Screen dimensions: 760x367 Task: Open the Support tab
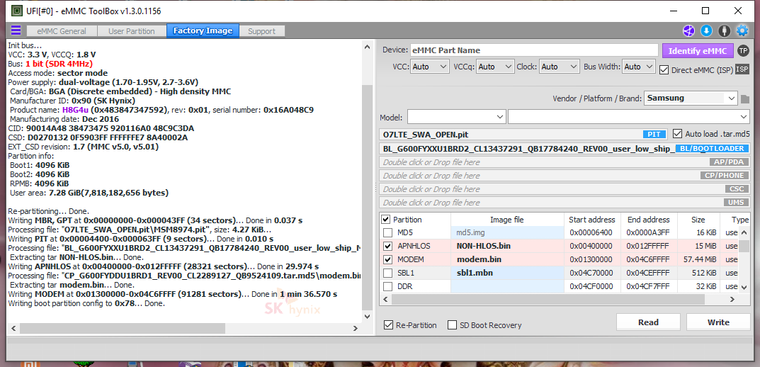(262, 31)
